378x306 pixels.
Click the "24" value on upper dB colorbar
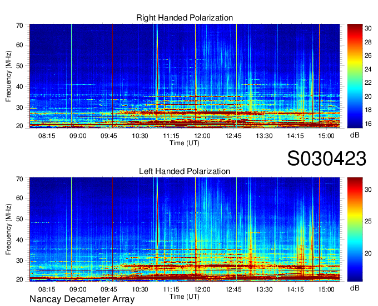(x=368, y=69)
